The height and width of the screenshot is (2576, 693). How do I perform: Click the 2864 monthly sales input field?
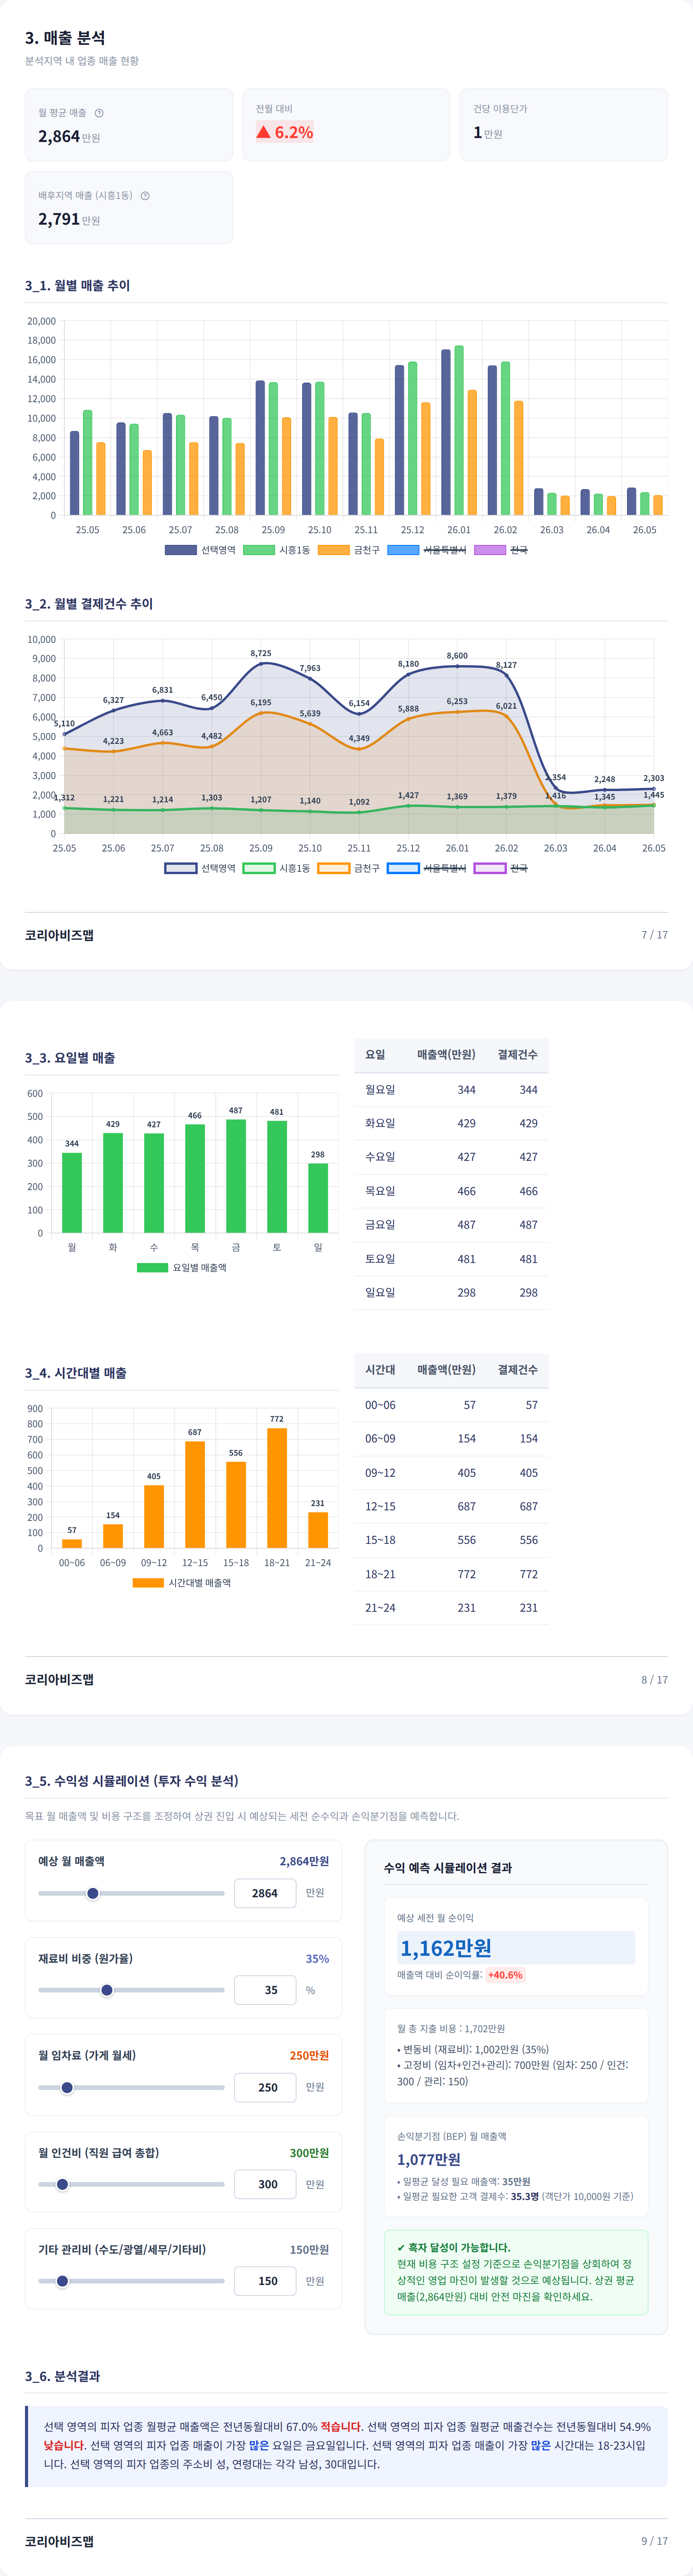coord(265,1893)
